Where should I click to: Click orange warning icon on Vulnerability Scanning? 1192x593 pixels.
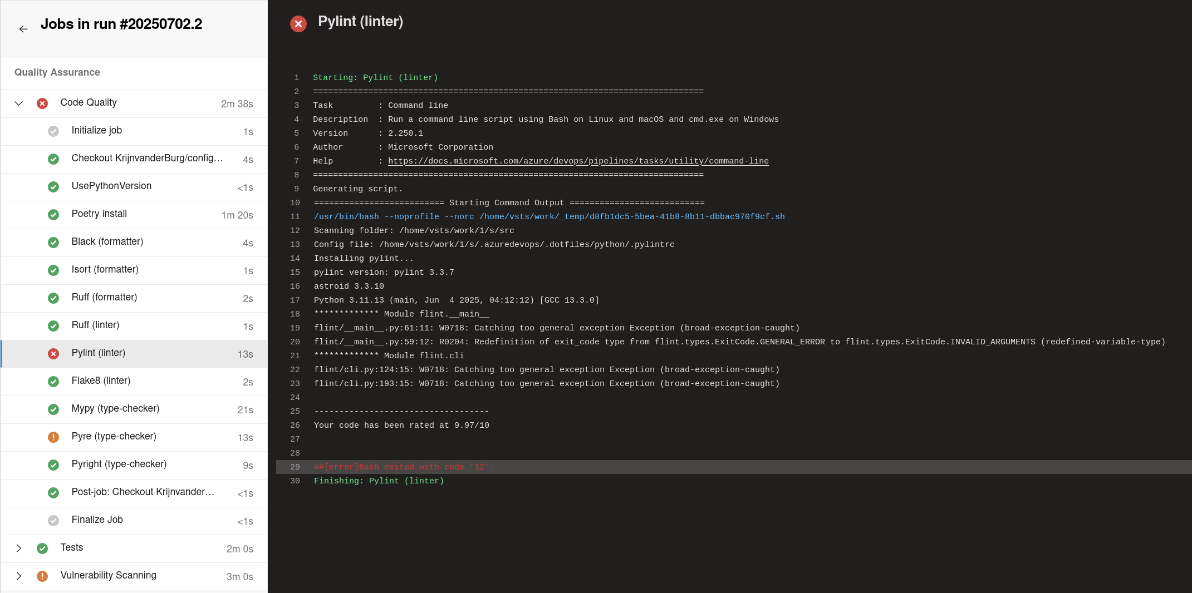[x=42, y=576]
